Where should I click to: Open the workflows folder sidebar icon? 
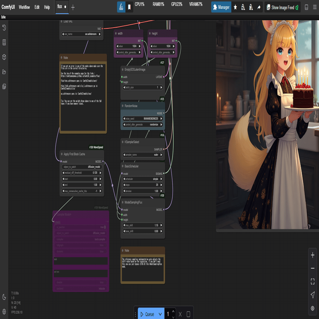tap(4, 72)
